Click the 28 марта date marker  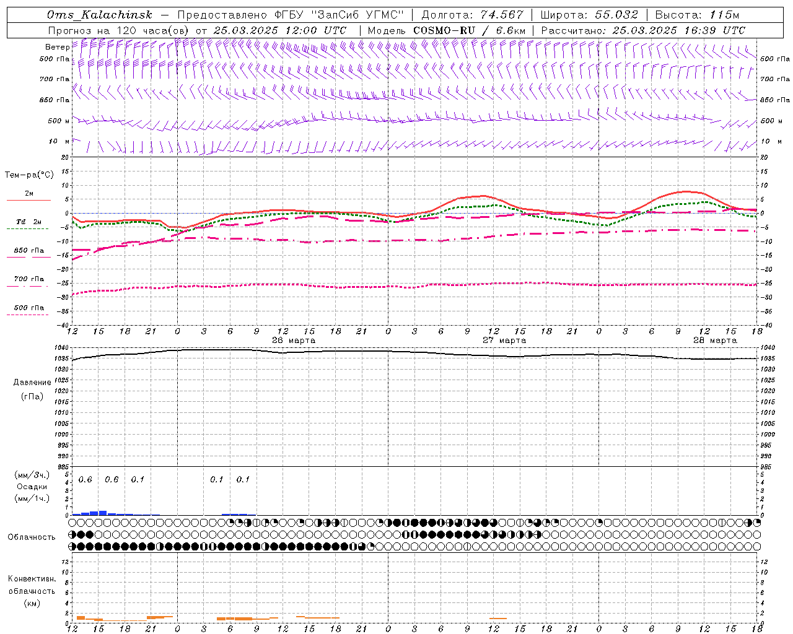point(715,341)
